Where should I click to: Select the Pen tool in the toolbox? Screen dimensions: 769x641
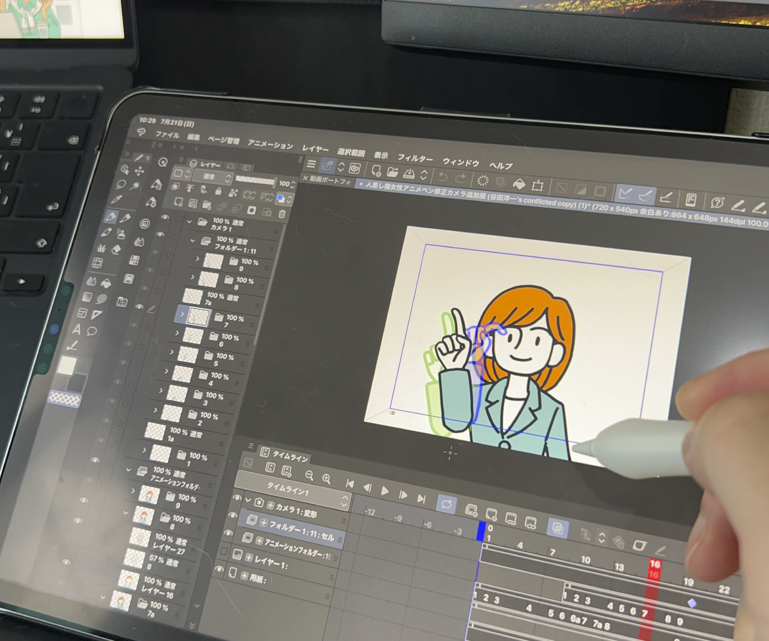click(x=111, y=217)
